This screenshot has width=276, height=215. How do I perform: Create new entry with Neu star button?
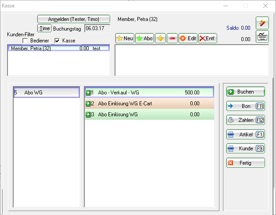pyautogui.click(x=125, y=38)
